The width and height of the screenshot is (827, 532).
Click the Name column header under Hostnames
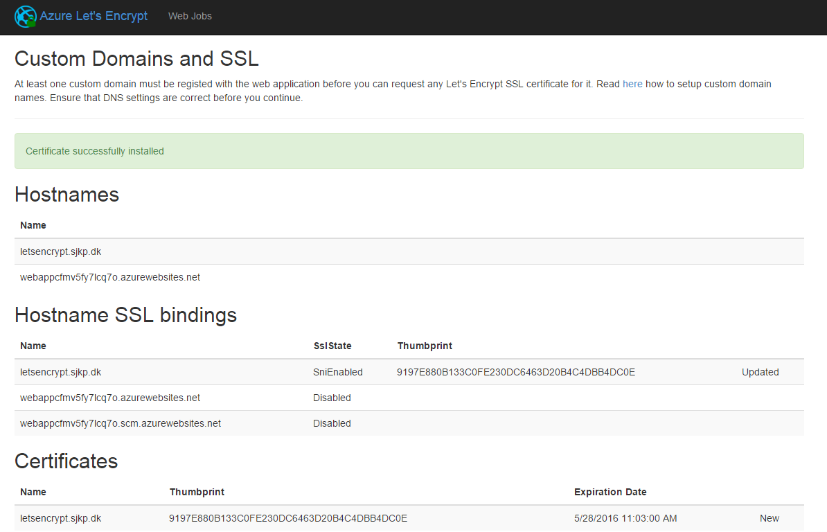(x=33, y=225)
